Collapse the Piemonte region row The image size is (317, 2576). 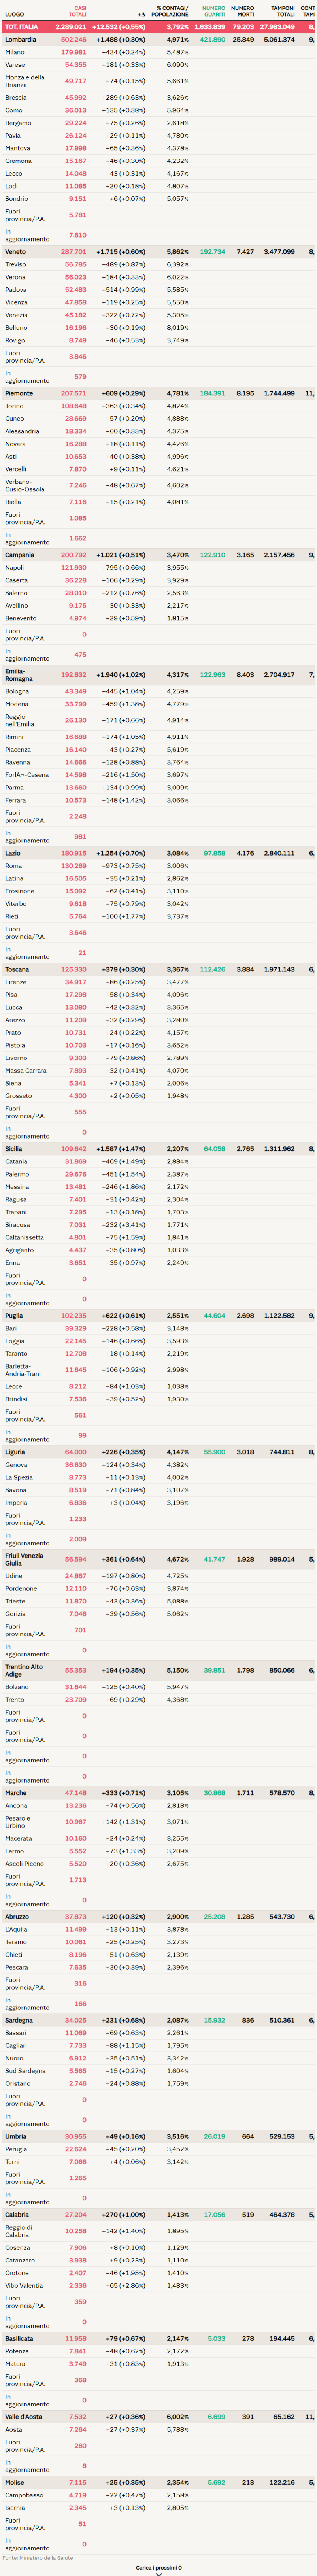click(x=158, y=393)
